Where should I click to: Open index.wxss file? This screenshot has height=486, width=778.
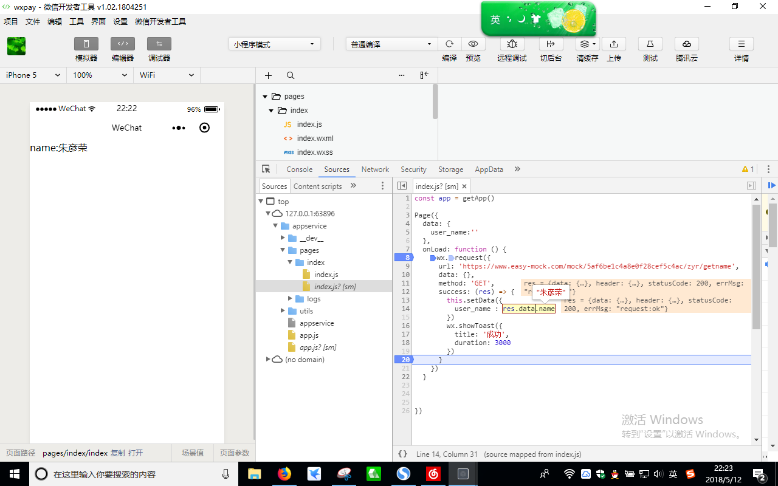point(315,152)
